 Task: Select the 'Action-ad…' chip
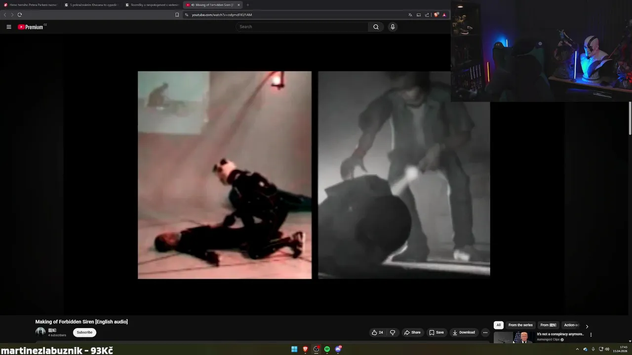tap(571, 325)
